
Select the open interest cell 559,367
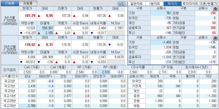pos(45,28)
